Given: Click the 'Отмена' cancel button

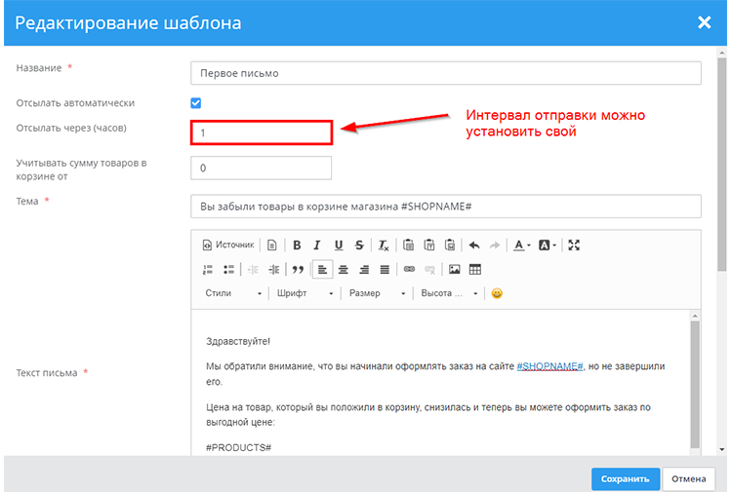Looking at the screenshot, I should (688, 478).
